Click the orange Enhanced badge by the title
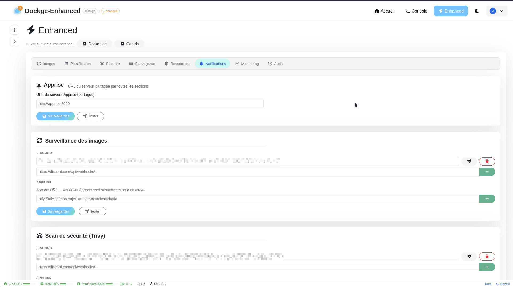513x287 pixels. pos(110,11)
